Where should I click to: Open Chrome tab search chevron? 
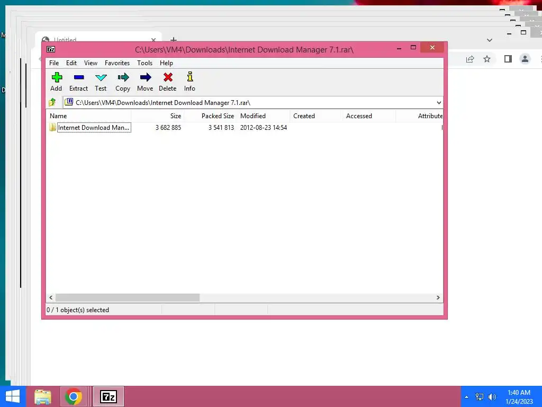coord(490,40)
